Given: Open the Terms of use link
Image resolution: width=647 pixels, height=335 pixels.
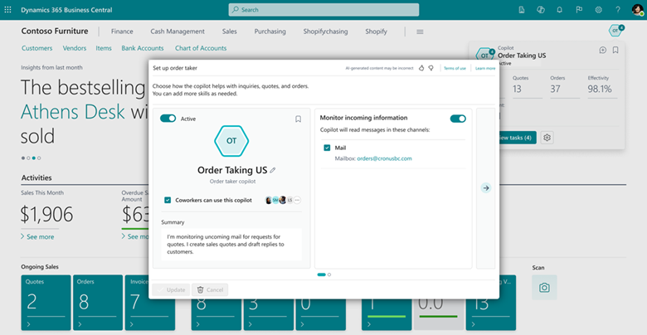Looking at the screenshot, I should click(455, 69).
